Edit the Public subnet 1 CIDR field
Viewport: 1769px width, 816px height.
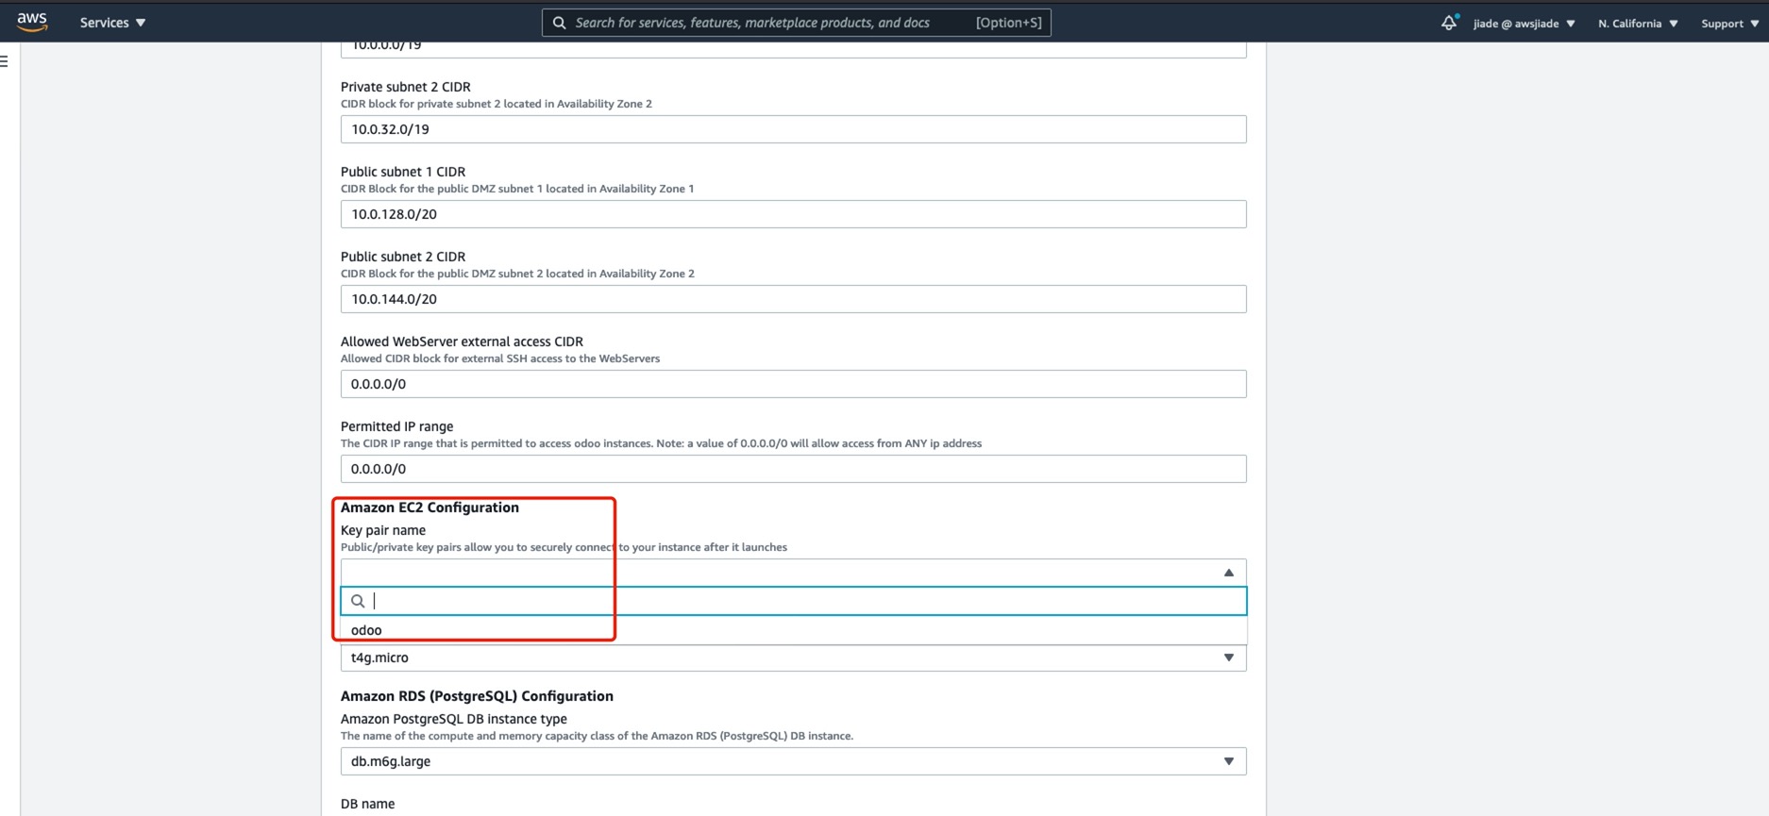tap(793, 214)
